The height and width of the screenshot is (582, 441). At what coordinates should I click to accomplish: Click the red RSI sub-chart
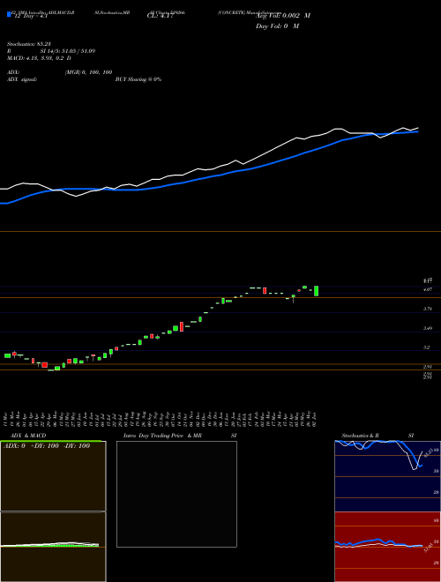(x=387, y=547)
